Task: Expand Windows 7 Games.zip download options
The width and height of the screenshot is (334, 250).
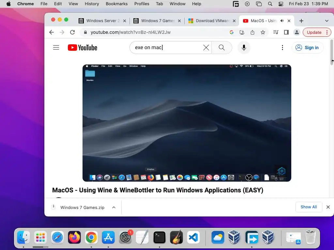Action: pyautogui.click(x=114, y=207)
